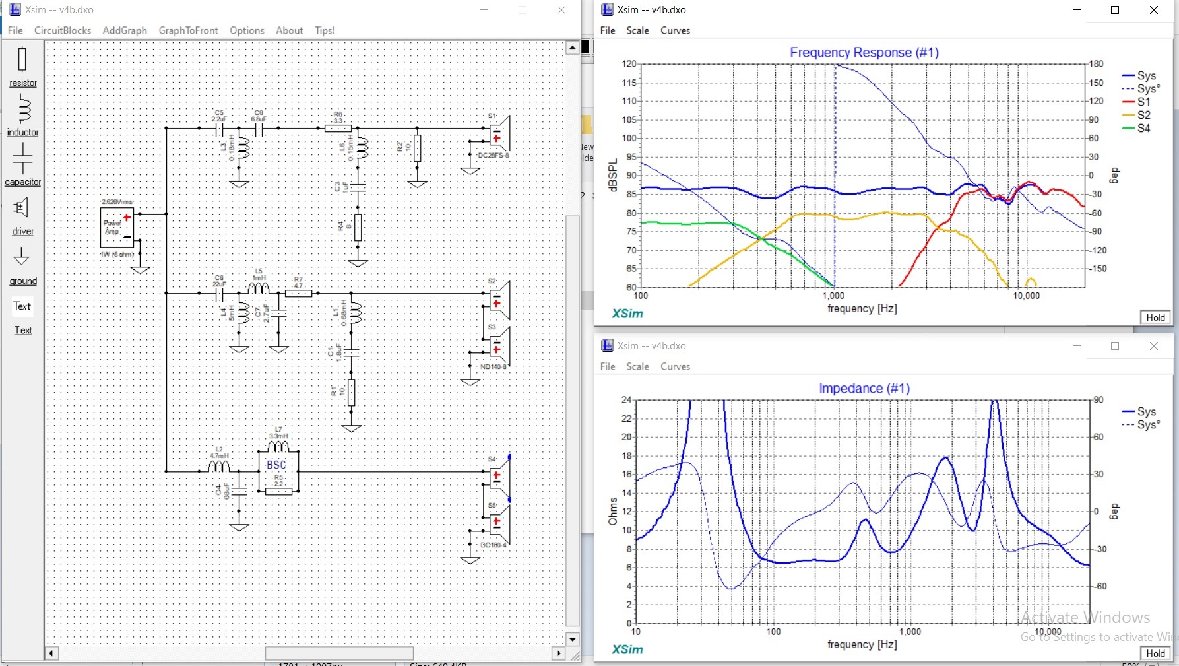Open the Options menu
Screen dimensions: 1179x666
(x=247, y=30)
